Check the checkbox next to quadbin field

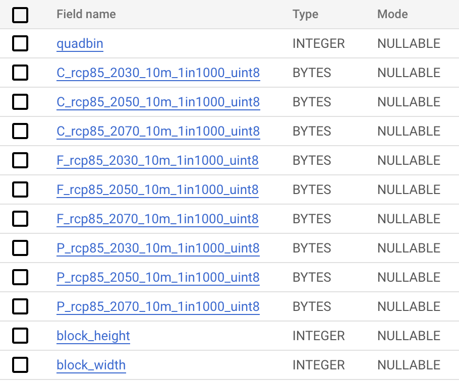click(20, 43)
